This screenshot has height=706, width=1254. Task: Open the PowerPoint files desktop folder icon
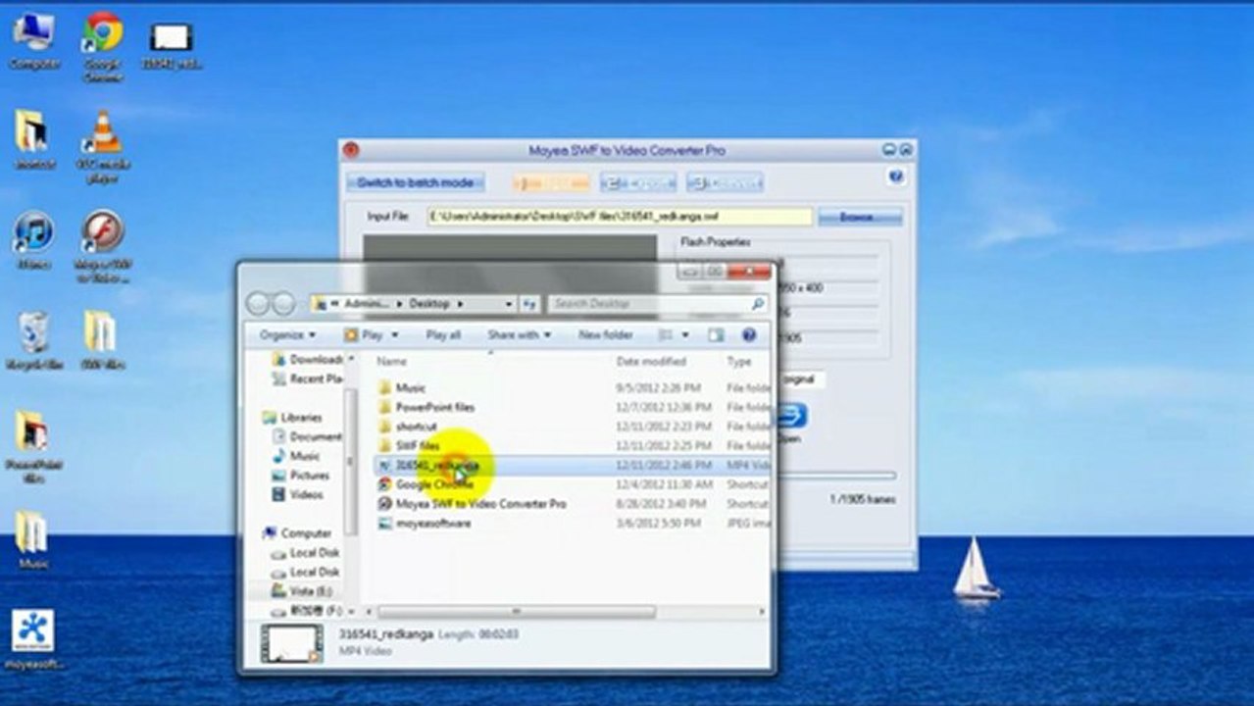tap(32, 446)
